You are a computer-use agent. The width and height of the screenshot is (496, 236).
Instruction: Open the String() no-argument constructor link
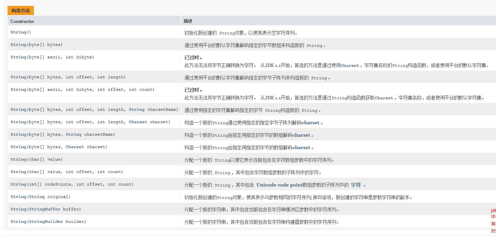click(18, 32)
